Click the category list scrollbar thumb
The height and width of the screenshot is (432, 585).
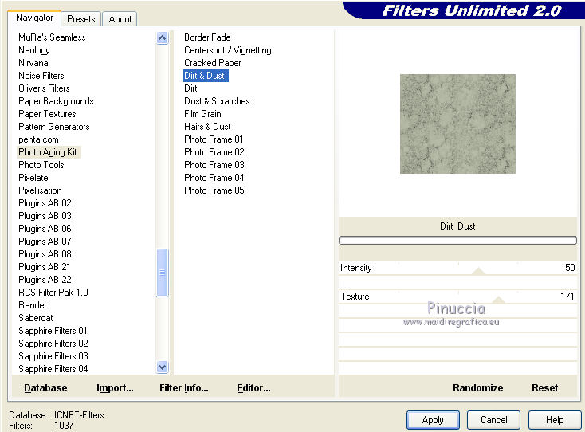(163, 273)
